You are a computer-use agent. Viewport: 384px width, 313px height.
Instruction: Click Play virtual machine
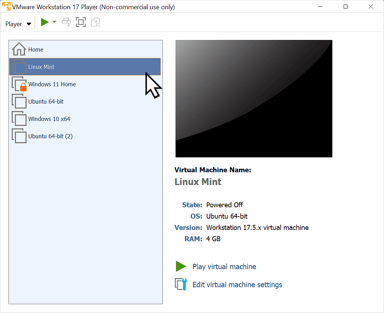224,266
